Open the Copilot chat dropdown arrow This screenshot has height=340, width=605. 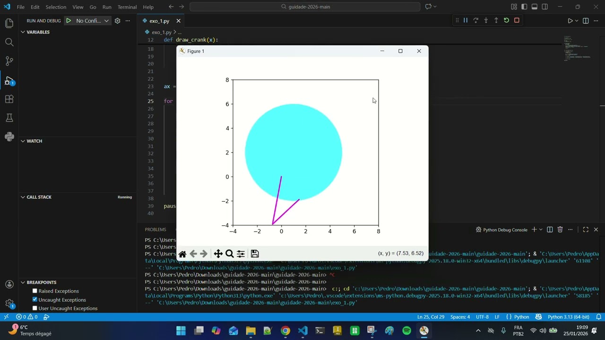point(435,7)
